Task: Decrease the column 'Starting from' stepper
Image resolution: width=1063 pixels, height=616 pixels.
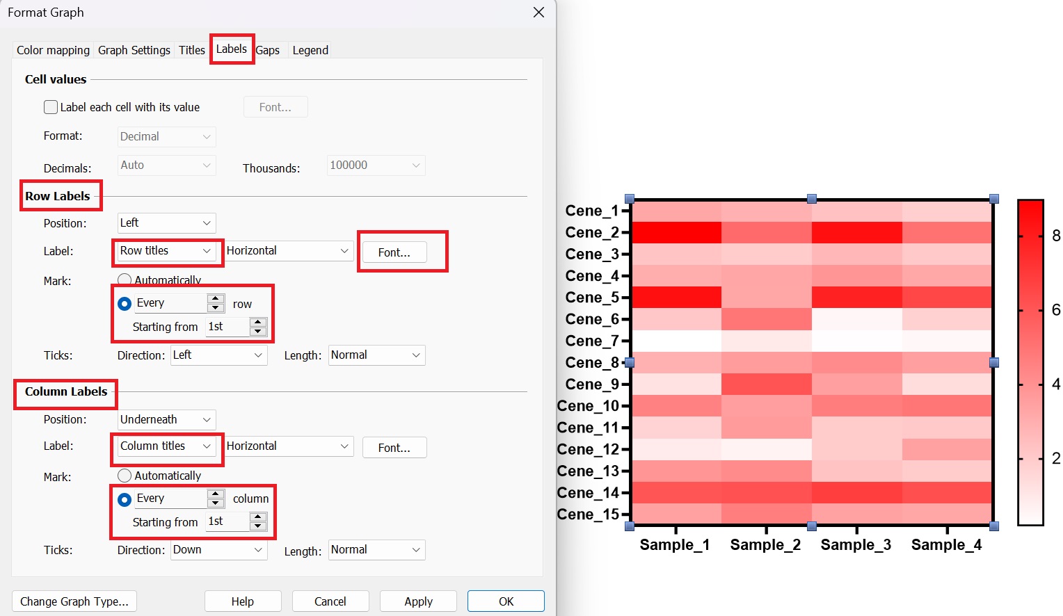Action: pos(258,526)
